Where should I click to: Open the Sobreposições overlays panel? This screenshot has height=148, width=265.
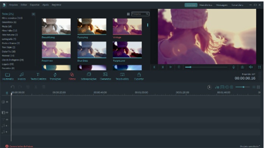click(89, 76)
